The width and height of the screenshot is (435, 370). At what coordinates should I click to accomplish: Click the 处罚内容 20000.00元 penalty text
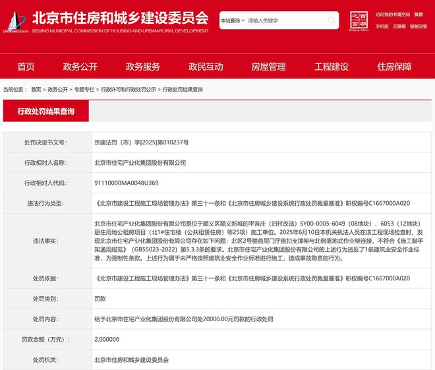[184, 319]
